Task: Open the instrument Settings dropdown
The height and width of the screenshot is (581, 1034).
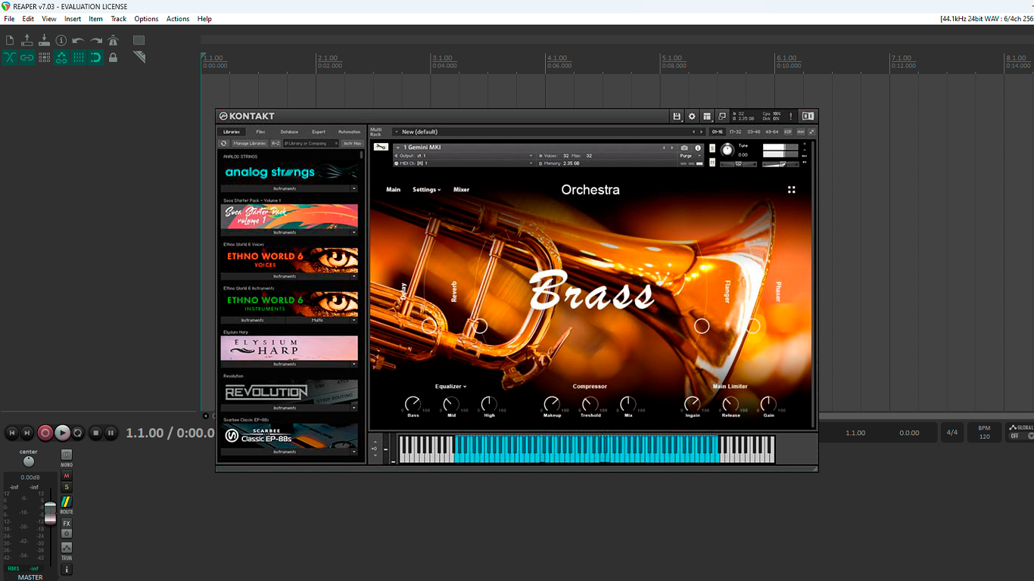Action: coord(426,190)
